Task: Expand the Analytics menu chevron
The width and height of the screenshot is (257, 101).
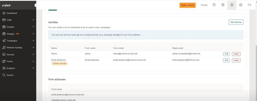Action: point(34,68)
